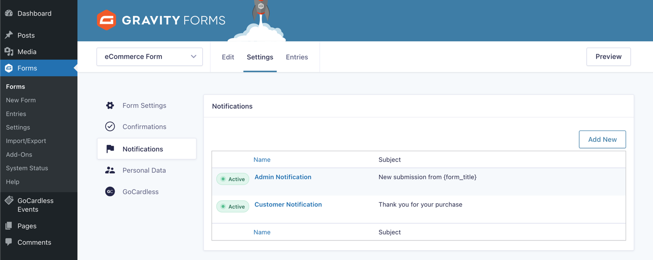Open Import/Export submenu link
This screenshot has width=653, height=260.
[26, 141]
